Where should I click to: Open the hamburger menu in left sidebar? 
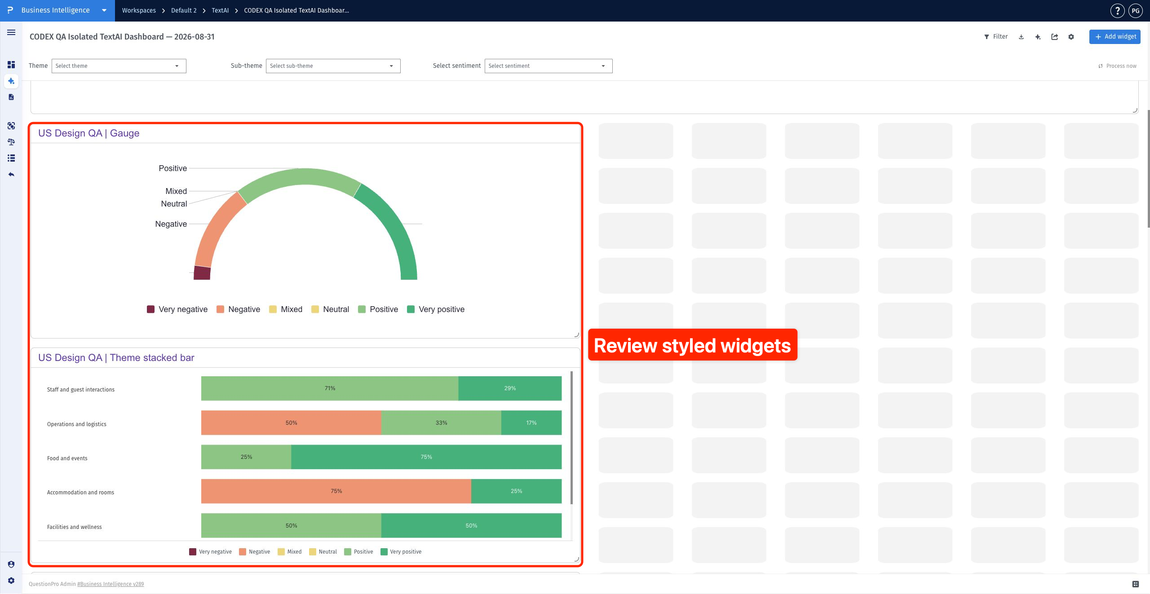11,32
